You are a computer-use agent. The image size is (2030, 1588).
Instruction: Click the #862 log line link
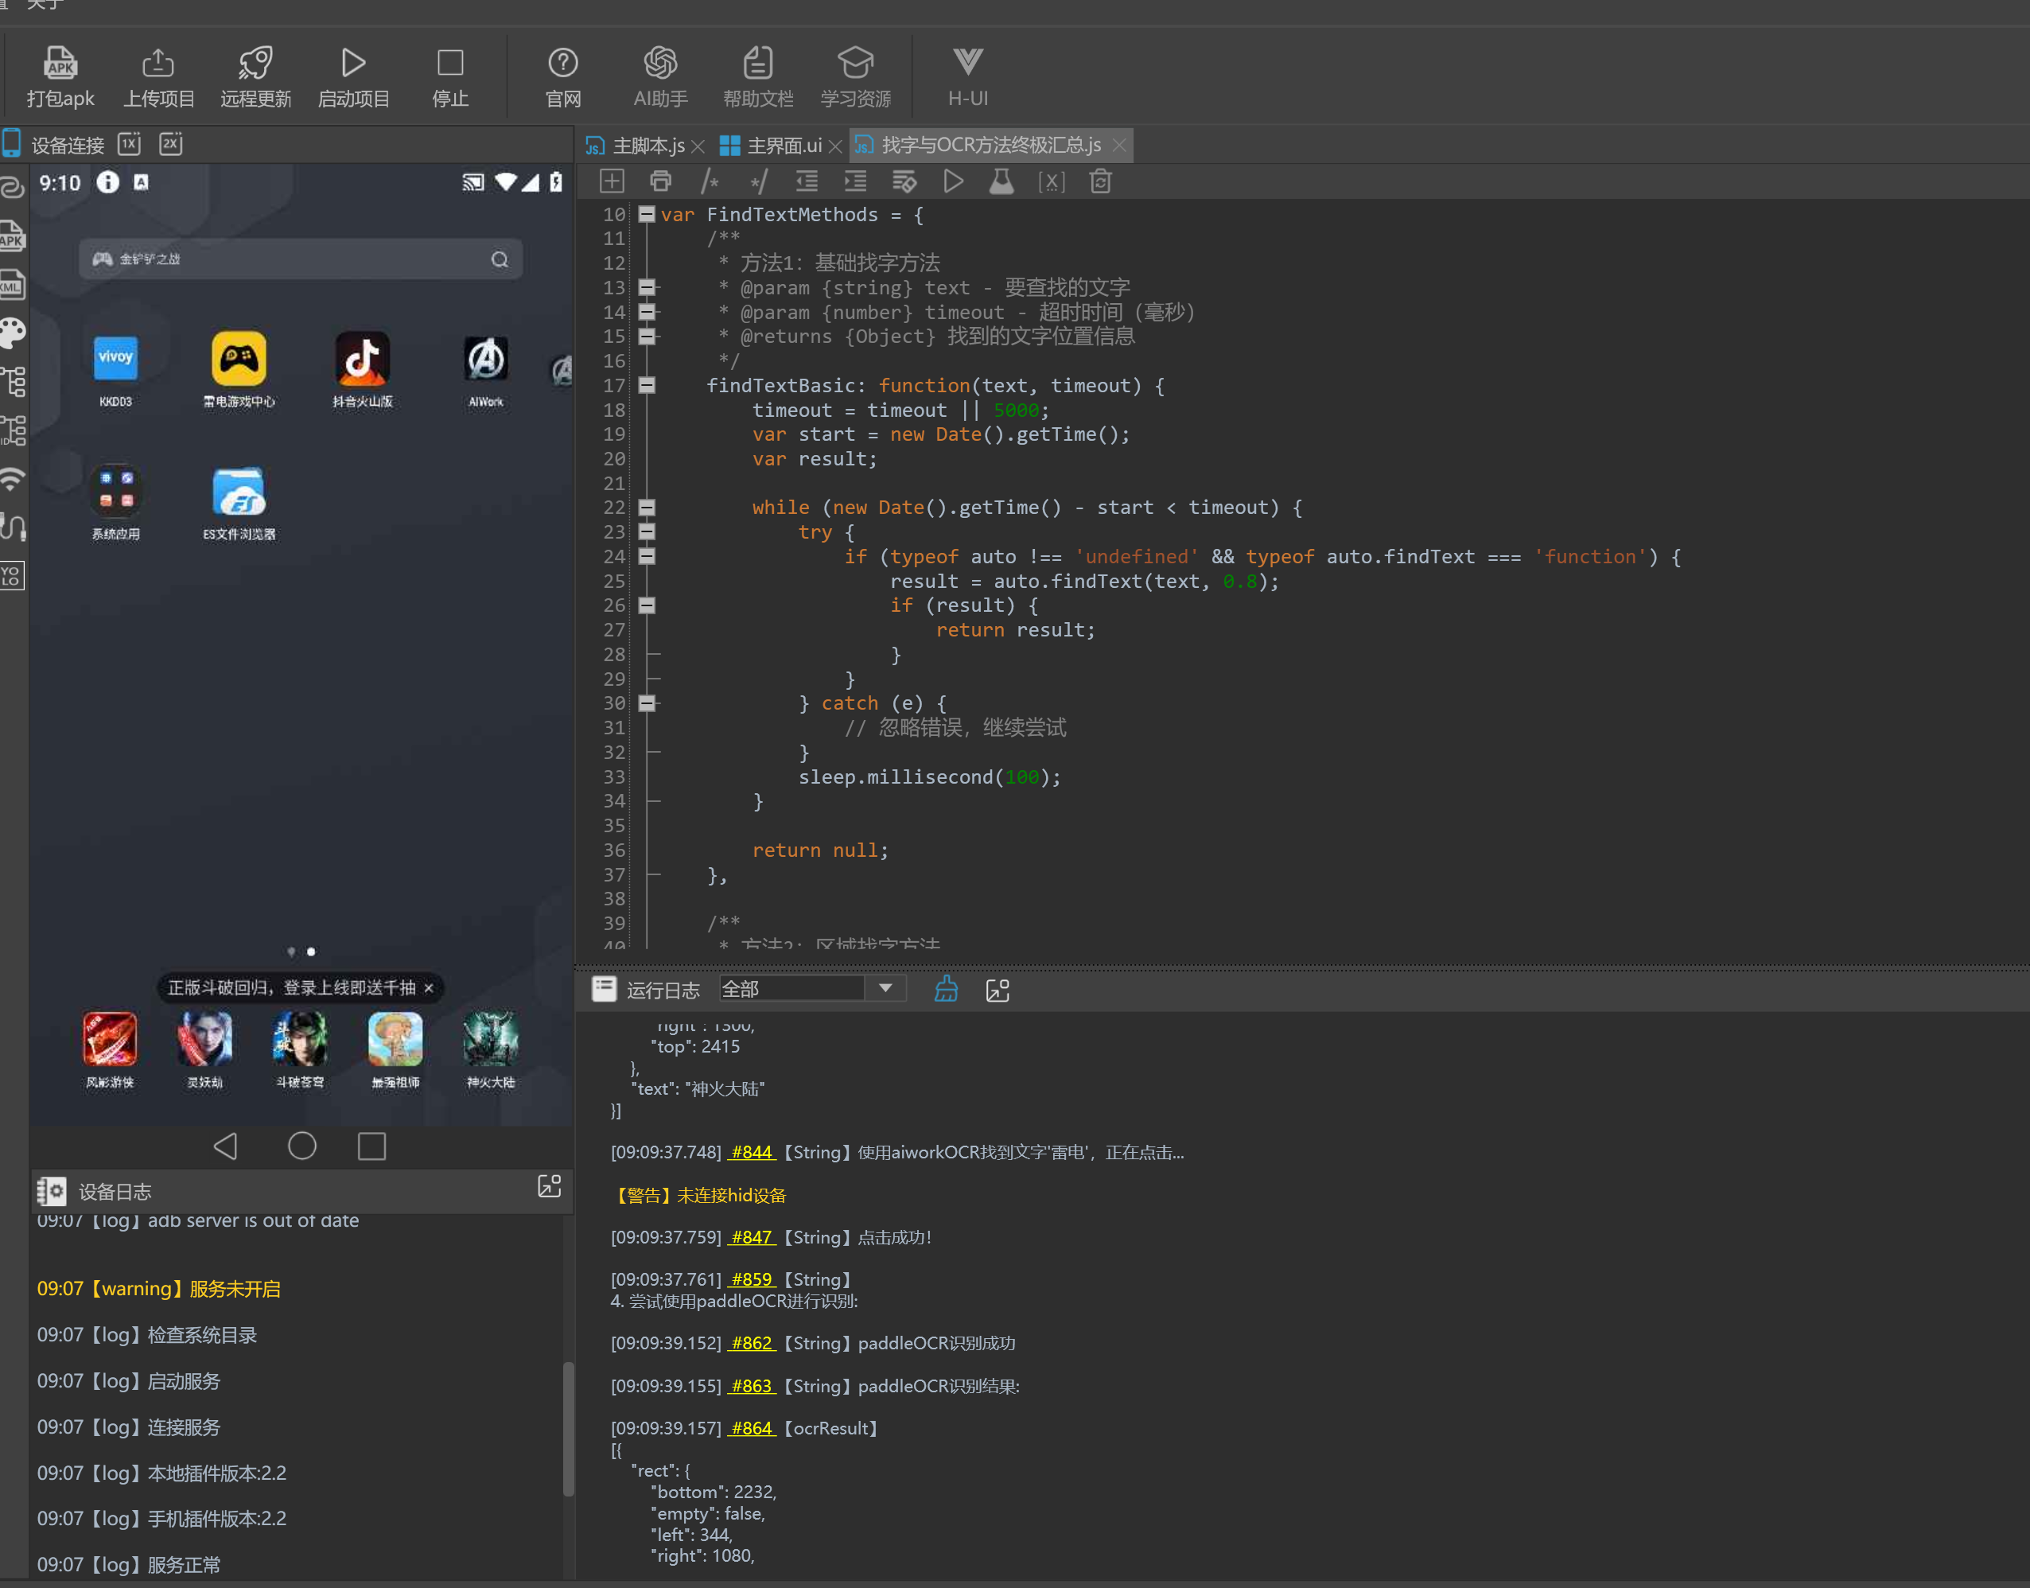tap(751, 1344)
